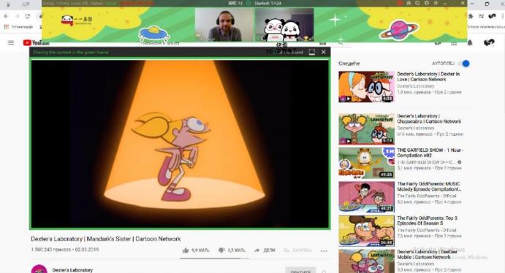Open the notifications bell
This screenshot has height=273, width=505.
tap(470, 43)
